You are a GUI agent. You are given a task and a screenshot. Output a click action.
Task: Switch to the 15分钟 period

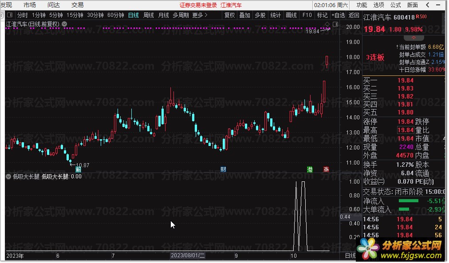point(75,15)
